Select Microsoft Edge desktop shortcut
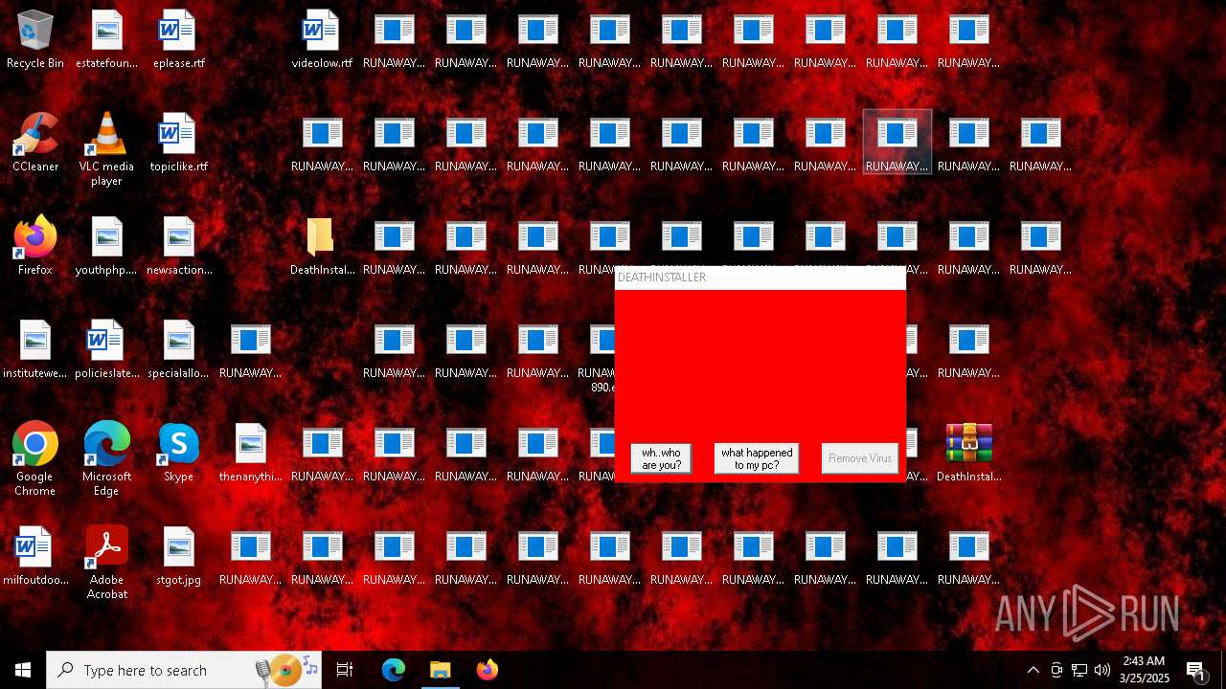The image size is (1226, 689). tap(106, 459)
